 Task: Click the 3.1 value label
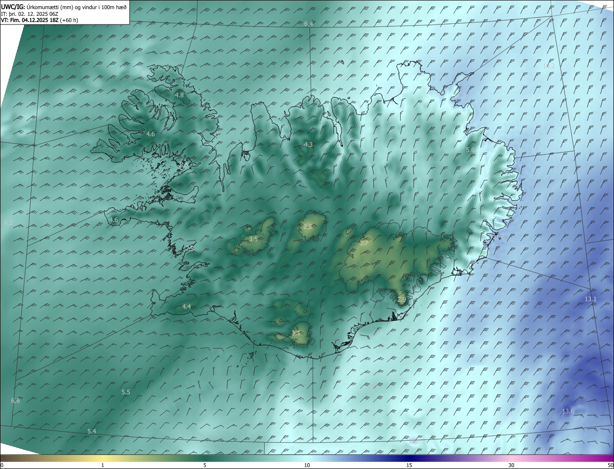click(296, 333)
